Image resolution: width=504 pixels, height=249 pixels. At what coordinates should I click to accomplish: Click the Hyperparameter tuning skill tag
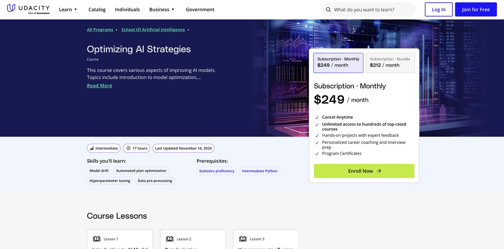(110, 180)
